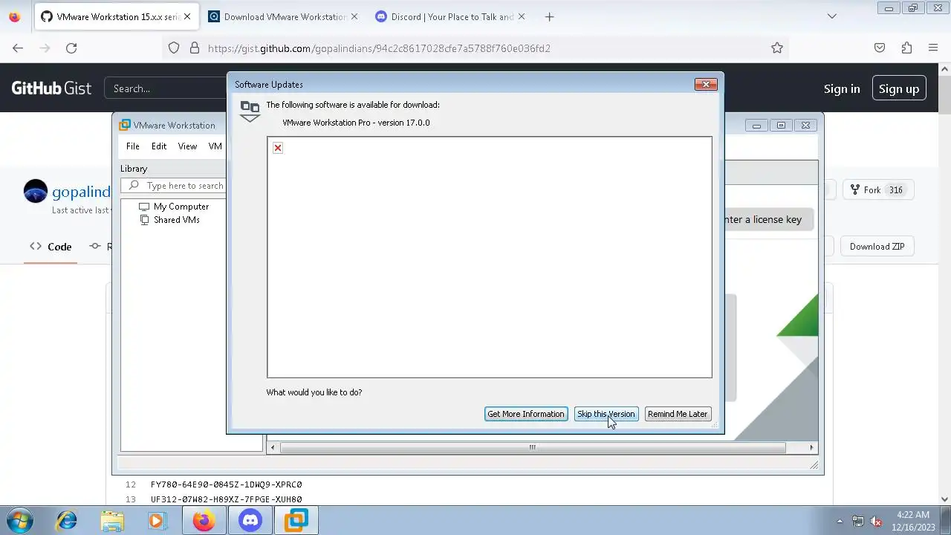Viewport: 951px width, 535px height.
Task: Open the Code tab on the gist
Action: click(51, 247)
